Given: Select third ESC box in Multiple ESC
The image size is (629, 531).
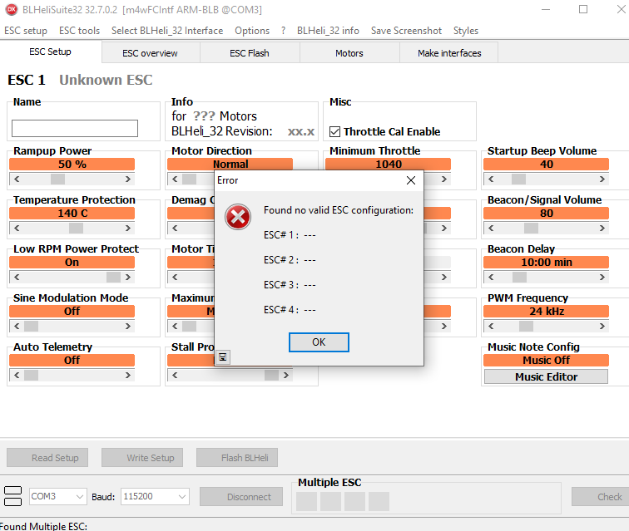Looking at the screenshot, I should tap(354, 501).
